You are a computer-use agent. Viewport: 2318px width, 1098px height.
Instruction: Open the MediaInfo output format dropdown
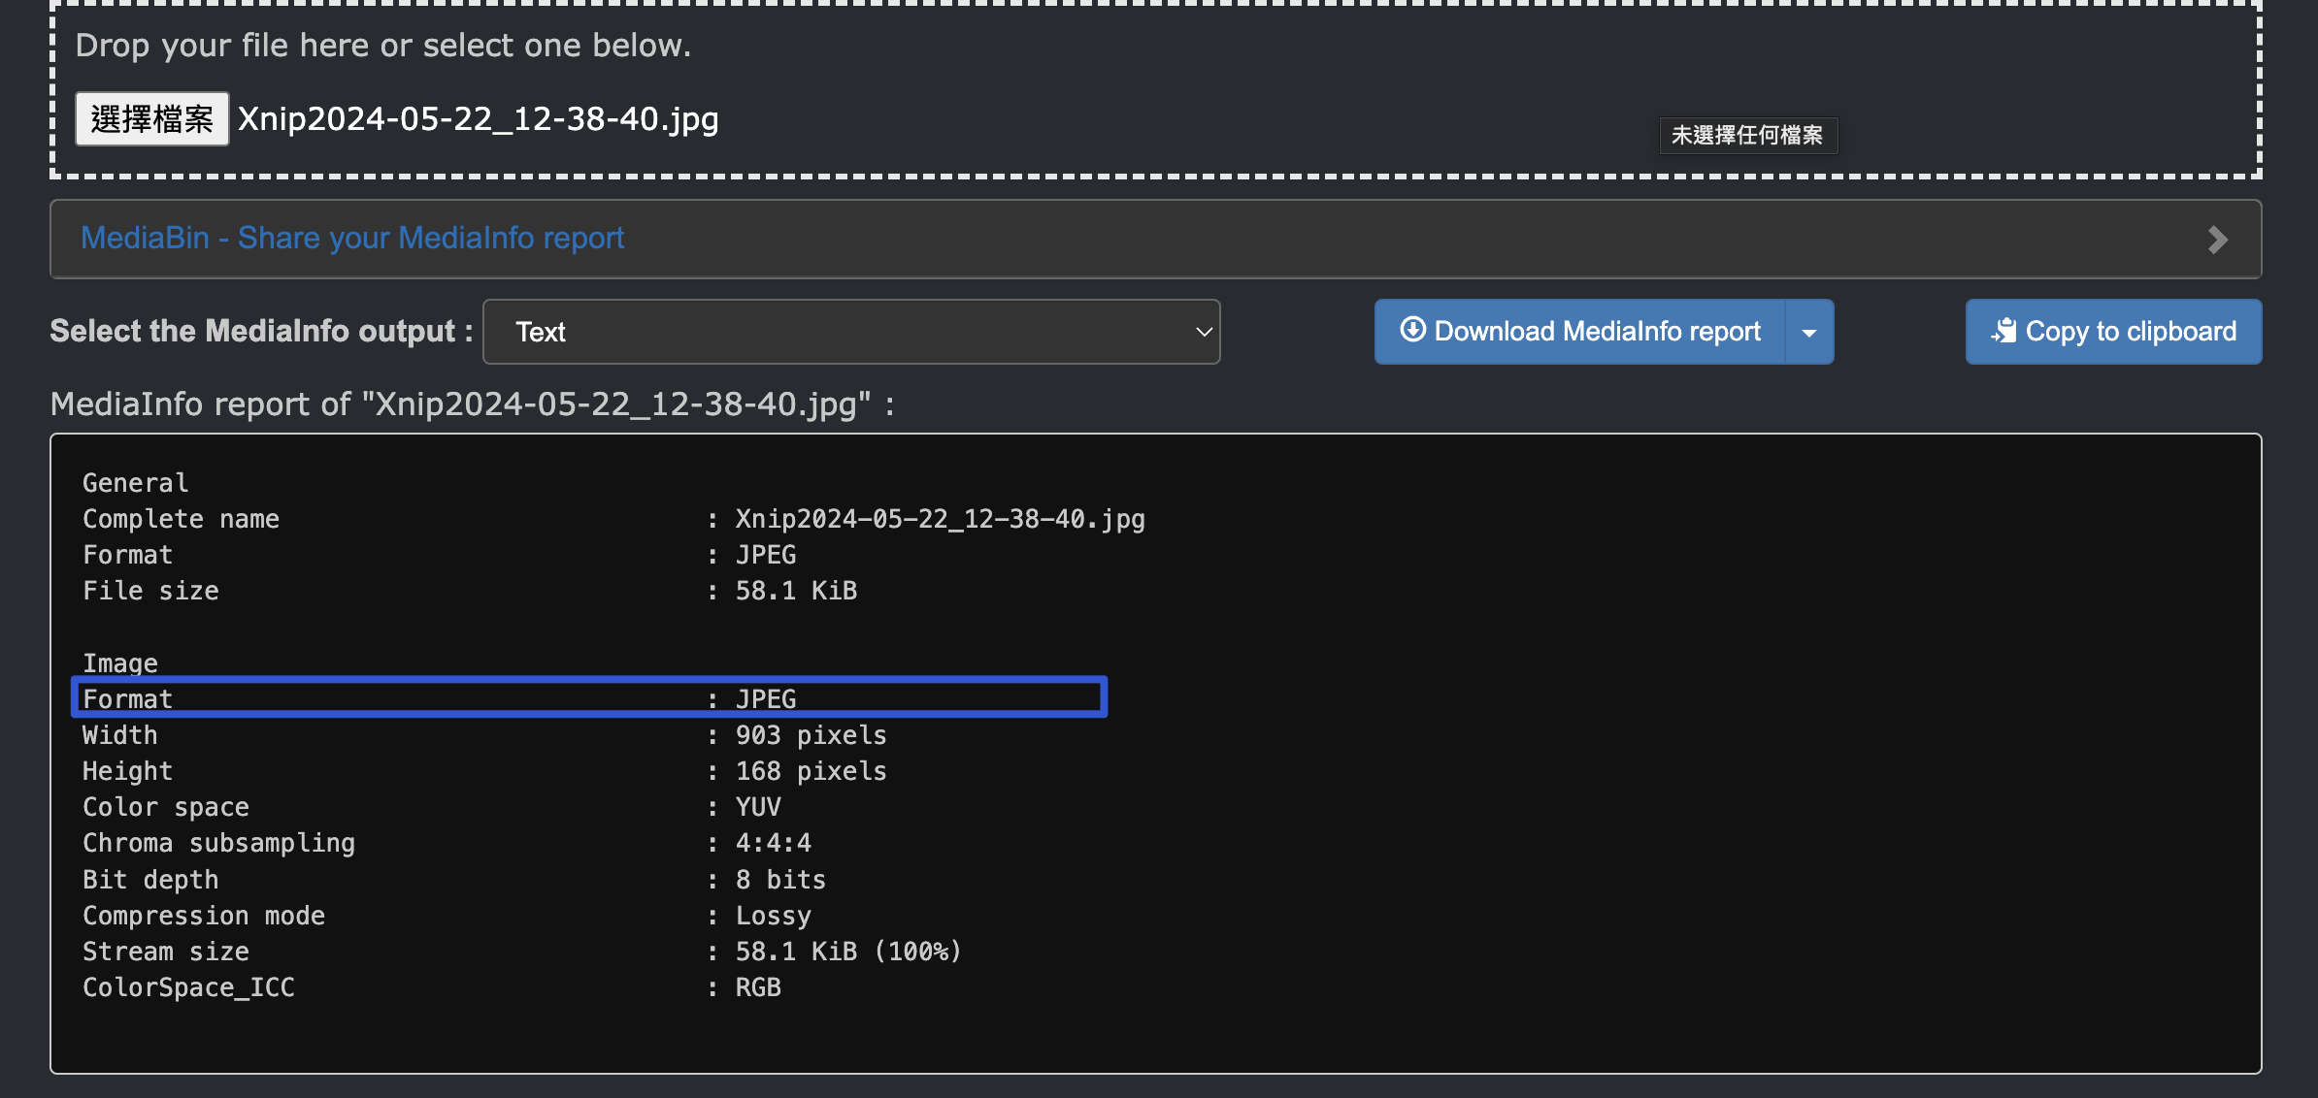851,332
